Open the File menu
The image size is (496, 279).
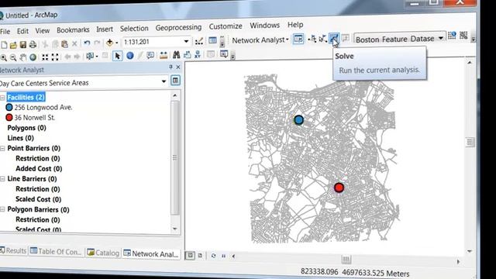tap(5, 31)
